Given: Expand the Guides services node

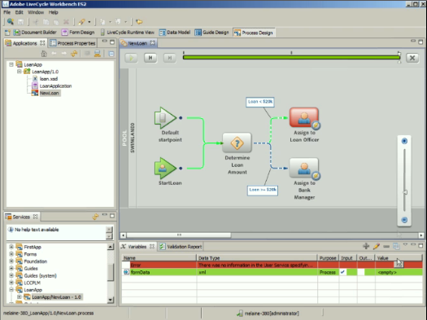Looking at the screenshot, I should point(11,268).
